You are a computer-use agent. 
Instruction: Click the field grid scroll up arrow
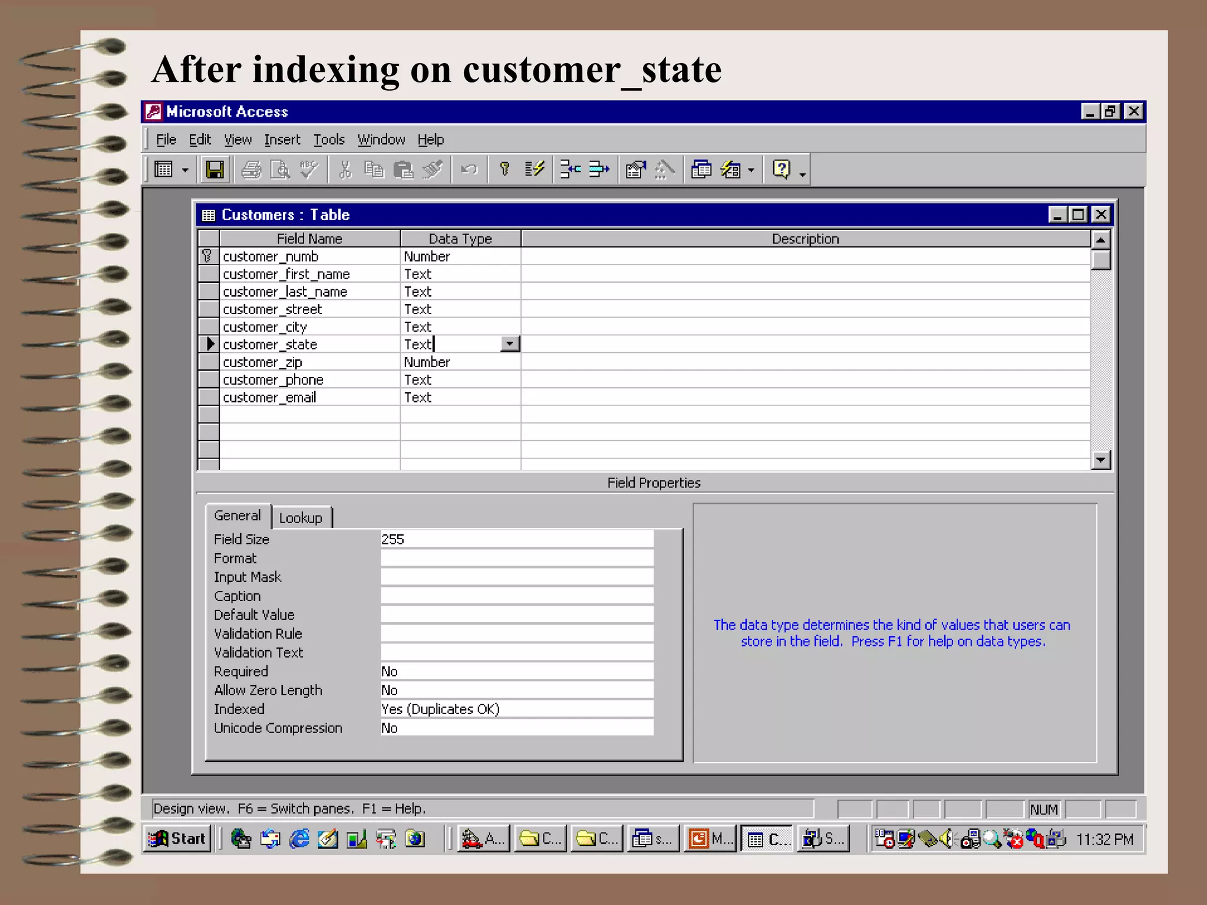[x=1100, y=239]
